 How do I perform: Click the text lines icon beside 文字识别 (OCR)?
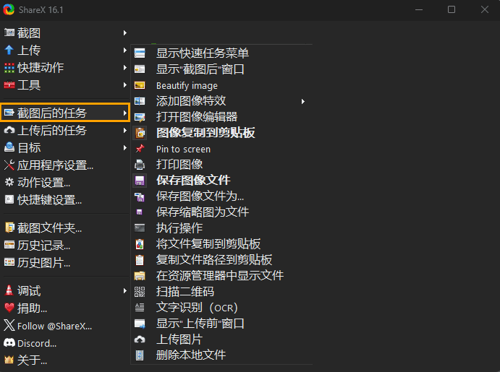point(140,308)
